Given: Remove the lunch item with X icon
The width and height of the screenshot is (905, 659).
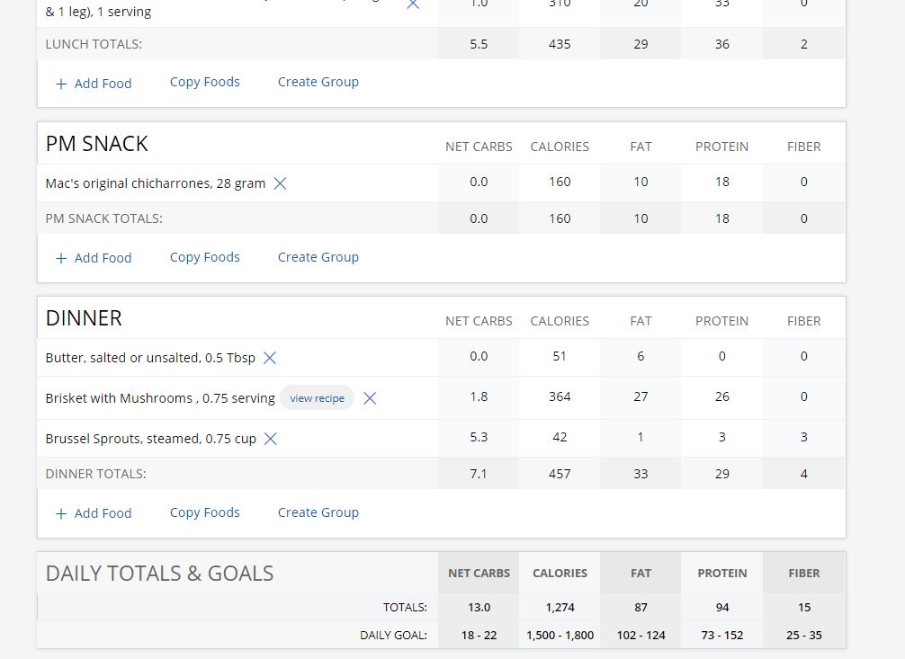Looking at the screenshot, I should click(x=413, y=4).
